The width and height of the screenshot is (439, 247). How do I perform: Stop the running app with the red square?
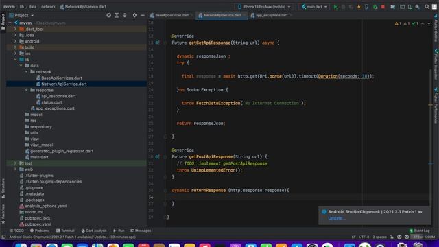383,7
